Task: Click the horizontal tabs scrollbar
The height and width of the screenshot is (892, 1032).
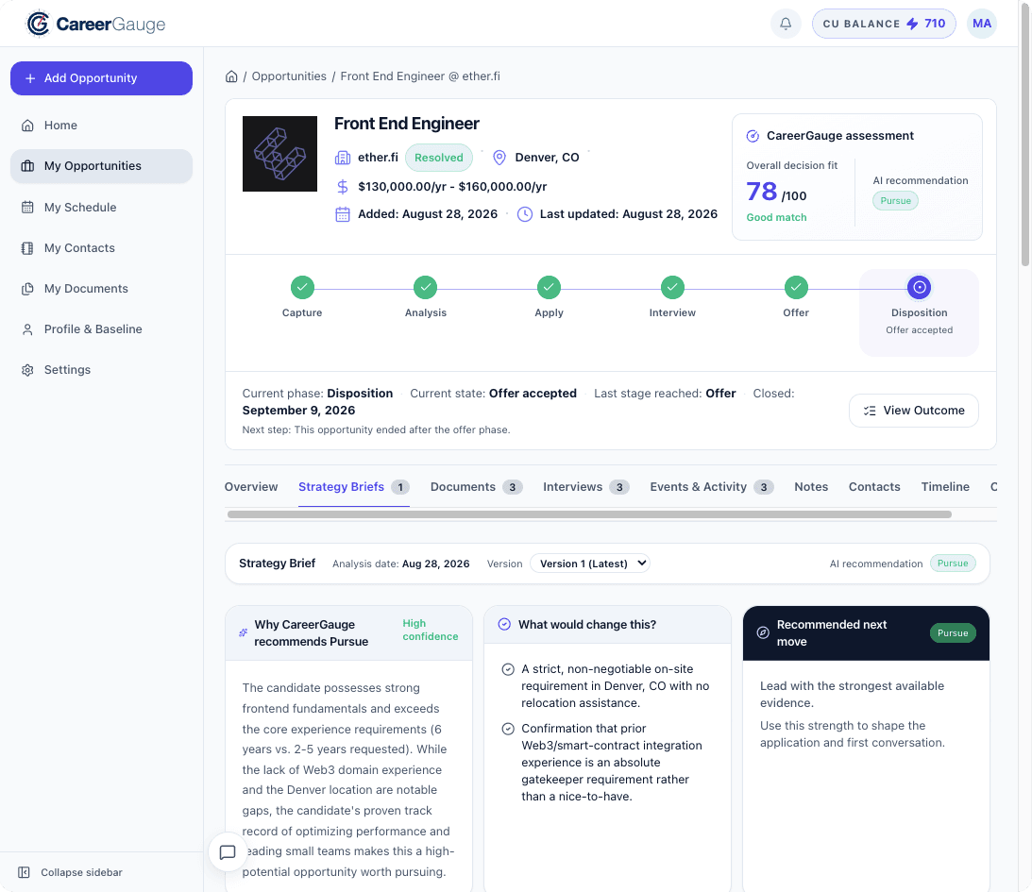Action: (589, 514)
